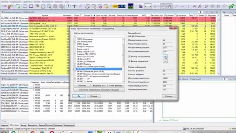The width and height of the screenshot is (236, 133).
Task: Click the magnifier search icon in toolbar
Action: tap(49, 7)
